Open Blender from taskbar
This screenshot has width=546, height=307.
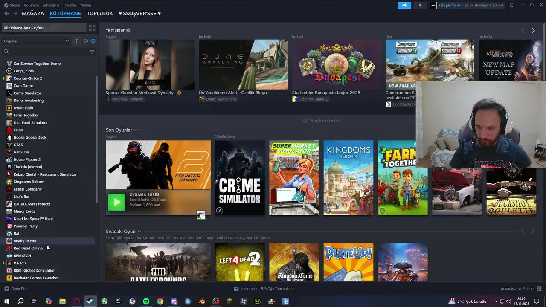[202, 301]
